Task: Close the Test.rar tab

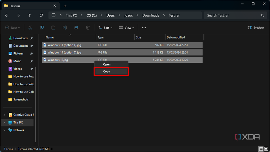Action: click(x=55, y=6)
